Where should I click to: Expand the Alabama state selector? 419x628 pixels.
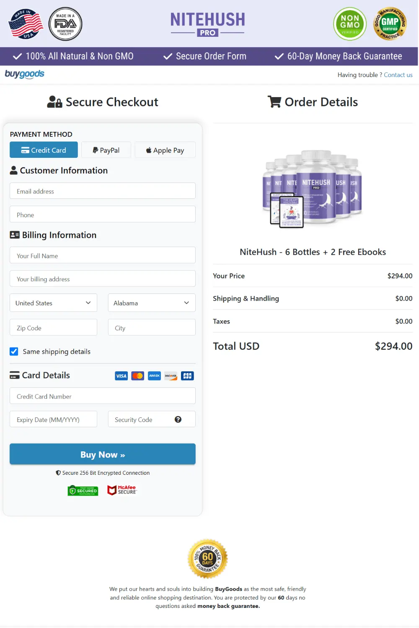(x=152, y=303)
